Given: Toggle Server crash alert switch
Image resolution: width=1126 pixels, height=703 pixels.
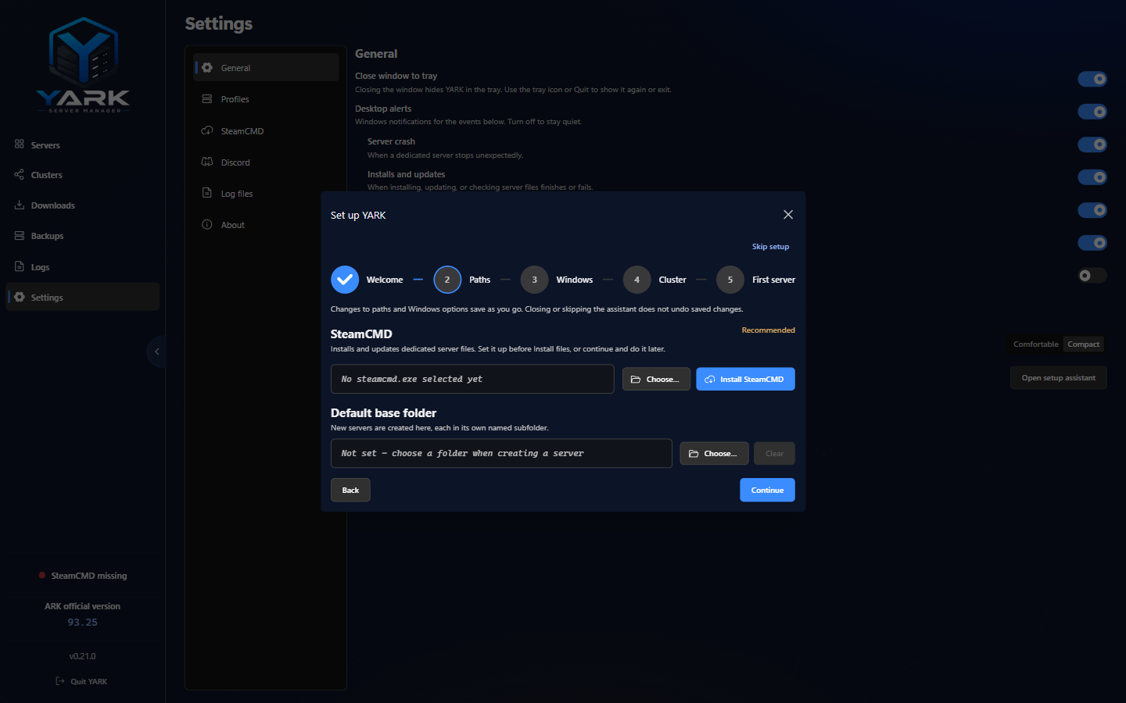Looking at the screenshot, I should tap(1092, 145).
